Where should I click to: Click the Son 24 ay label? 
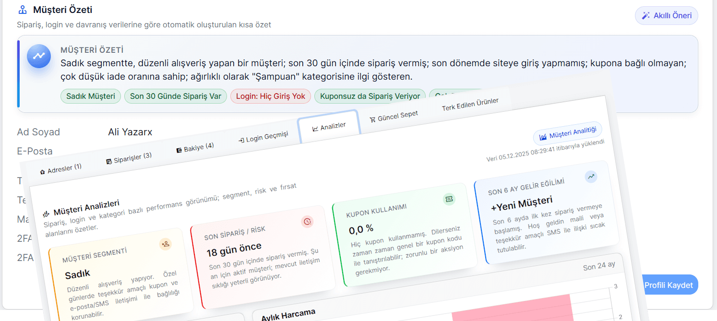point(599,266)
